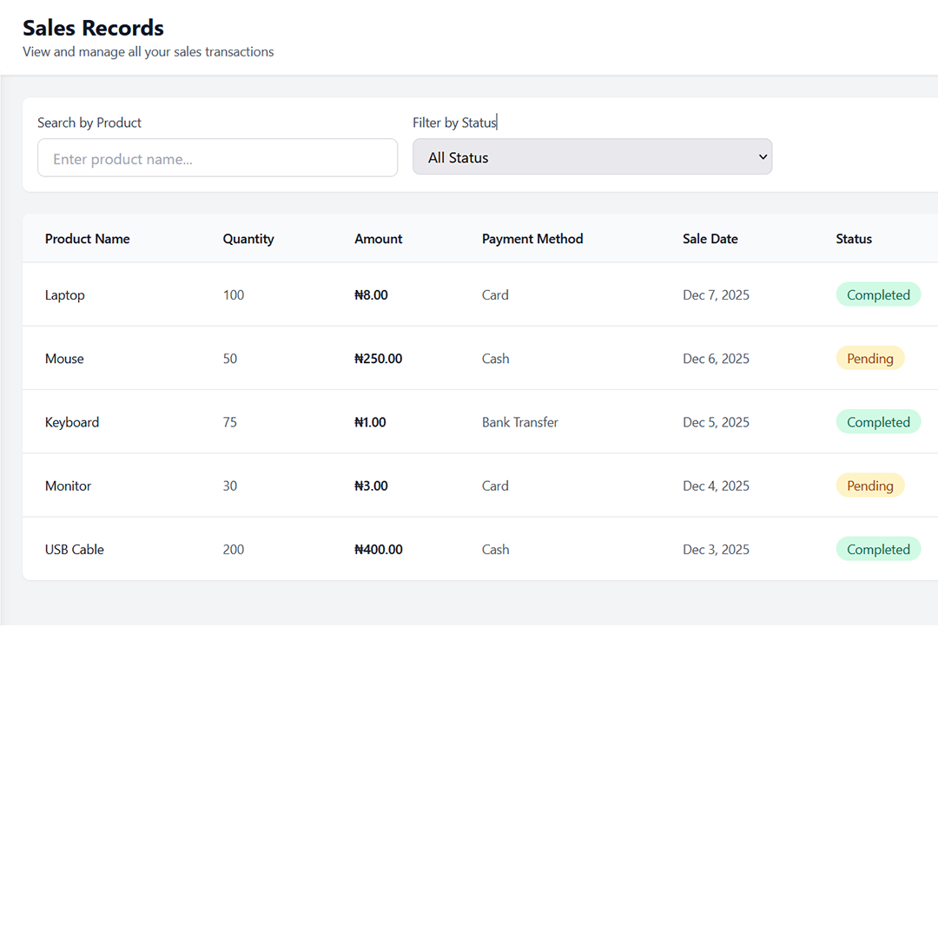The width and height of the screenshot is (938, 938).
Task: Click the Laptop product name cell
Action: click(x=64, y=294)
